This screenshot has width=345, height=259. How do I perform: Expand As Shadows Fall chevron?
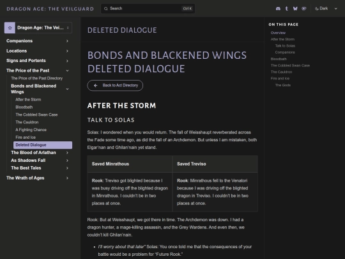point(67,161)
